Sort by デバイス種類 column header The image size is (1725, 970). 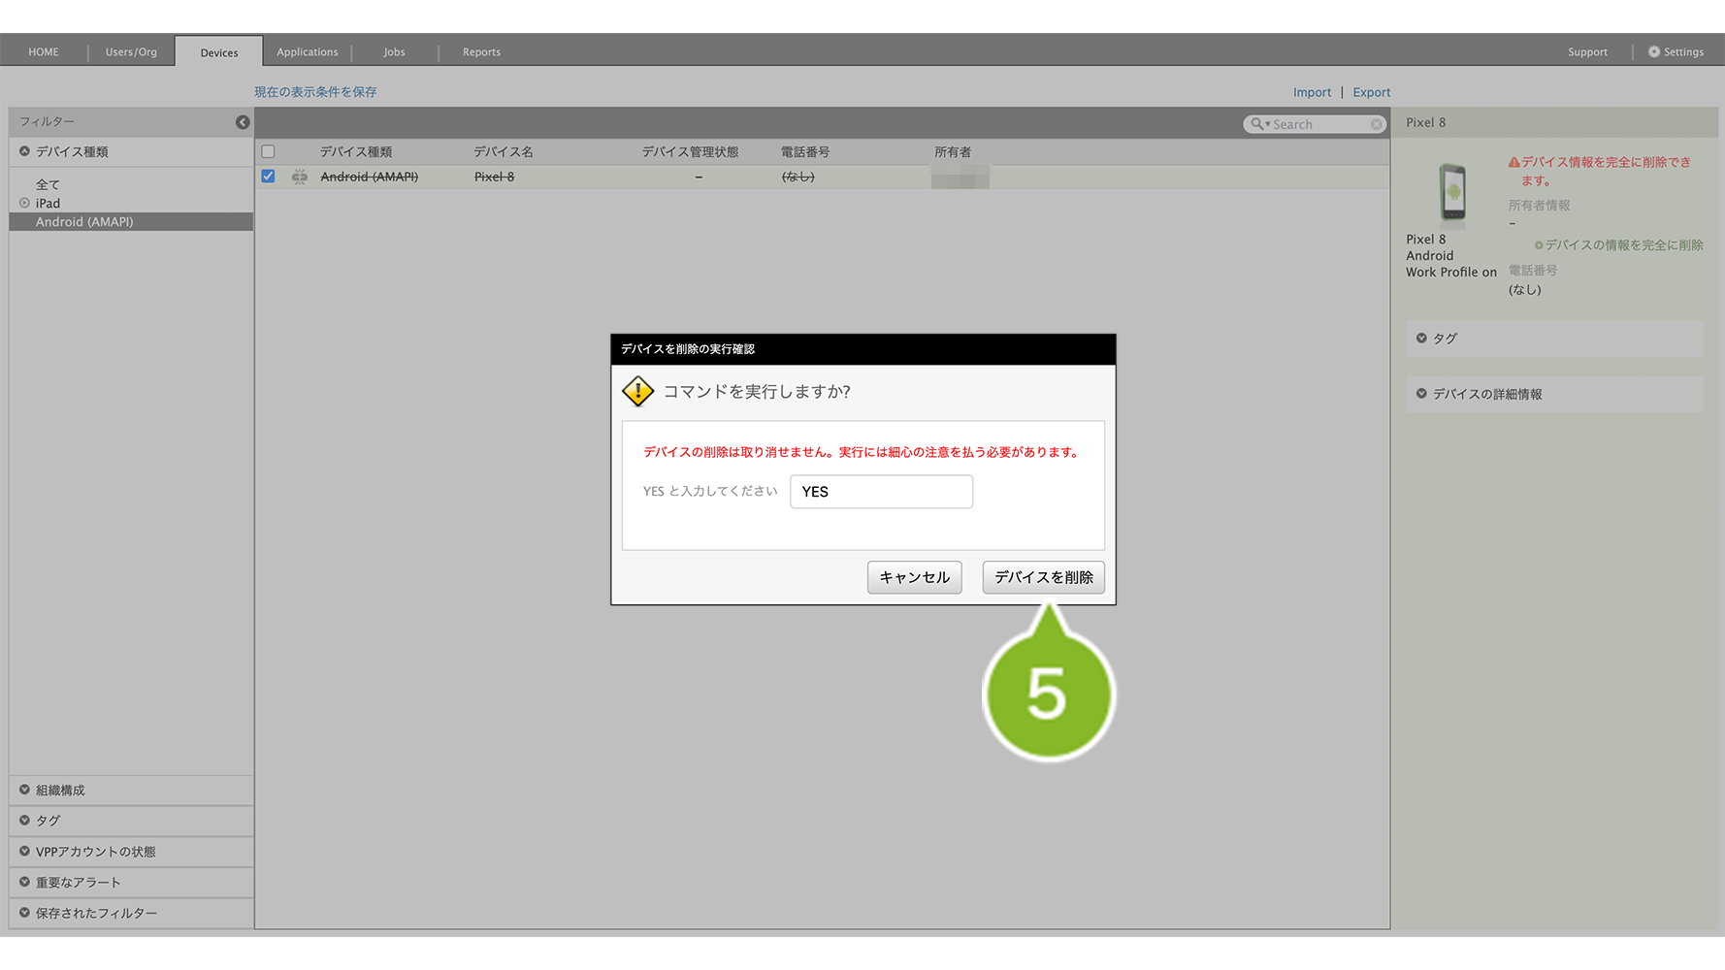(x=356, y=152)
